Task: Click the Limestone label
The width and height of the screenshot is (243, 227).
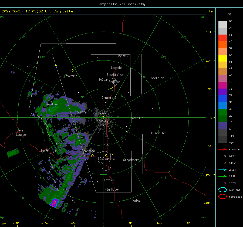Action: (51, 104)
